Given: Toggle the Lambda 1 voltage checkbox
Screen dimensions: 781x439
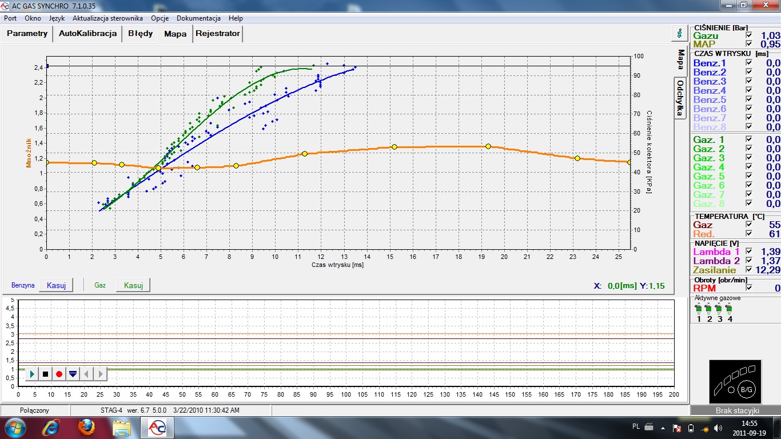Looking at the screenshot, I should (x=749, y=252).
